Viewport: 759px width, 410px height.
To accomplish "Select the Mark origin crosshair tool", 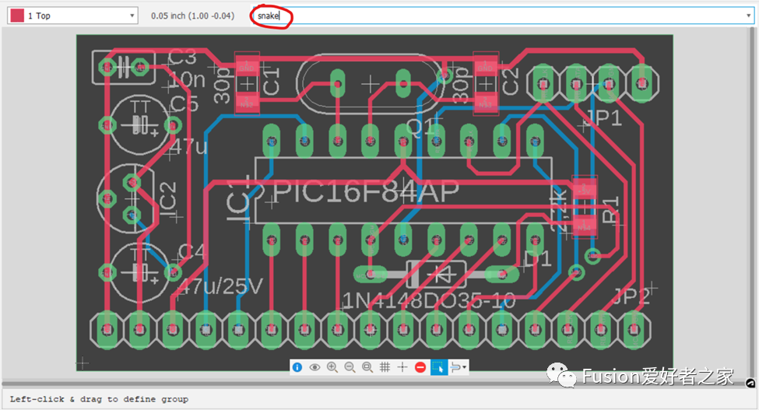I will click(x=402, y=367).
